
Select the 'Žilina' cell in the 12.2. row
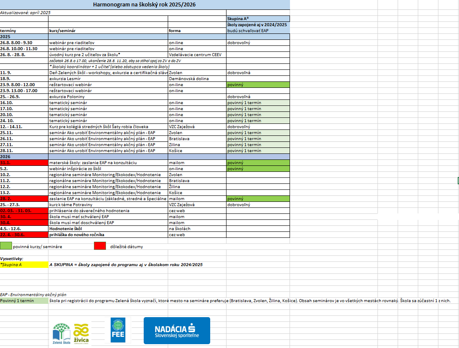(197, 186)
